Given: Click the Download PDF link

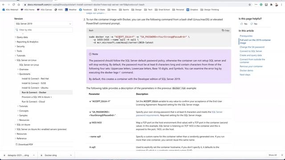Looking at the screenshot, I should pos(24,144).
